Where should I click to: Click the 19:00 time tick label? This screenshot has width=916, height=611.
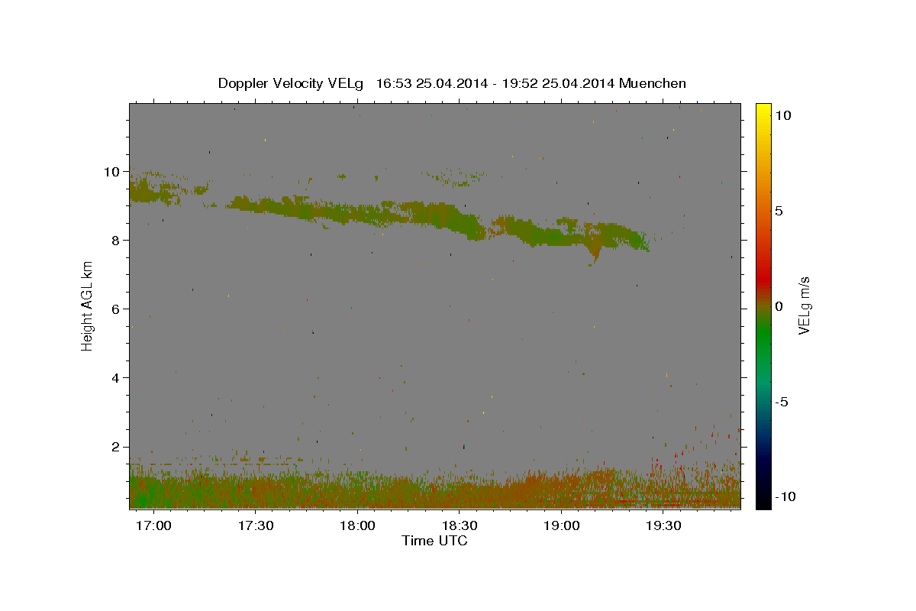562,525
